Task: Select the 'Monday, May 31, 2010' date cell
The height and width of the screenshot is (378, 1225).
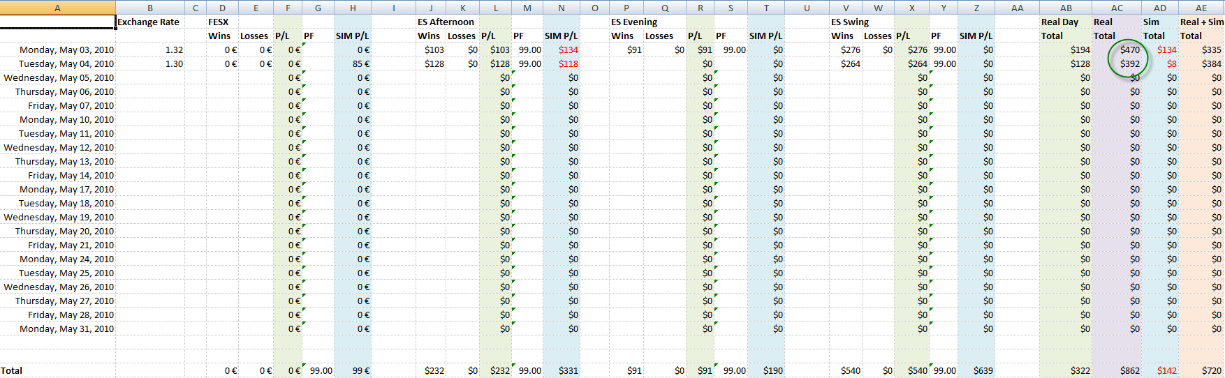Action: pyautogui.click(x=57, y=328)
